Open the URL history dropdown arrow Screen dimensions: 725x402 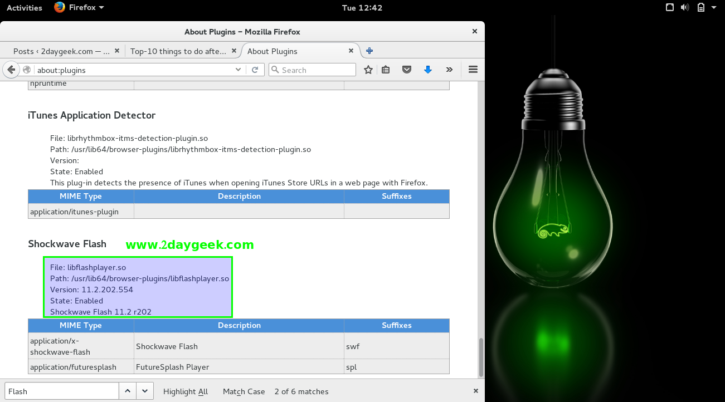click(x=238, y=70)
